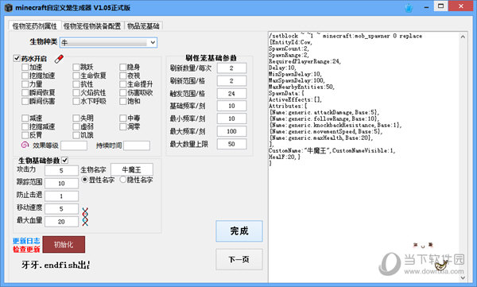This screenshot has height=287, width=477.
Task: Enable the 挖掘减速 checkbox
Action: pos(25,126)
